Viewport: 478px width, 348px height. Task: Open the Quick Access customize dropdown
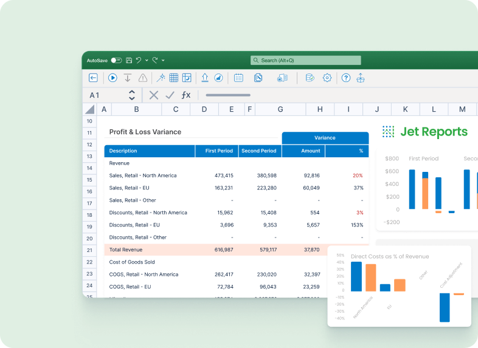click(x=163, y=61)
